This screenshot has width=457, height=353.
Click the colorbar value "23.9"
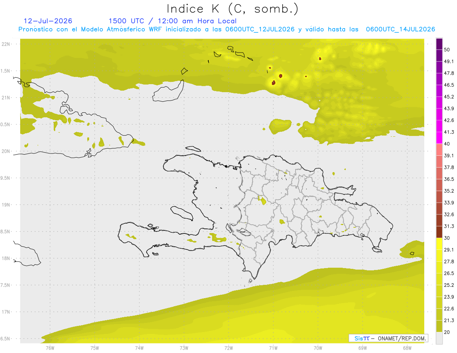[x=449, y=297]
